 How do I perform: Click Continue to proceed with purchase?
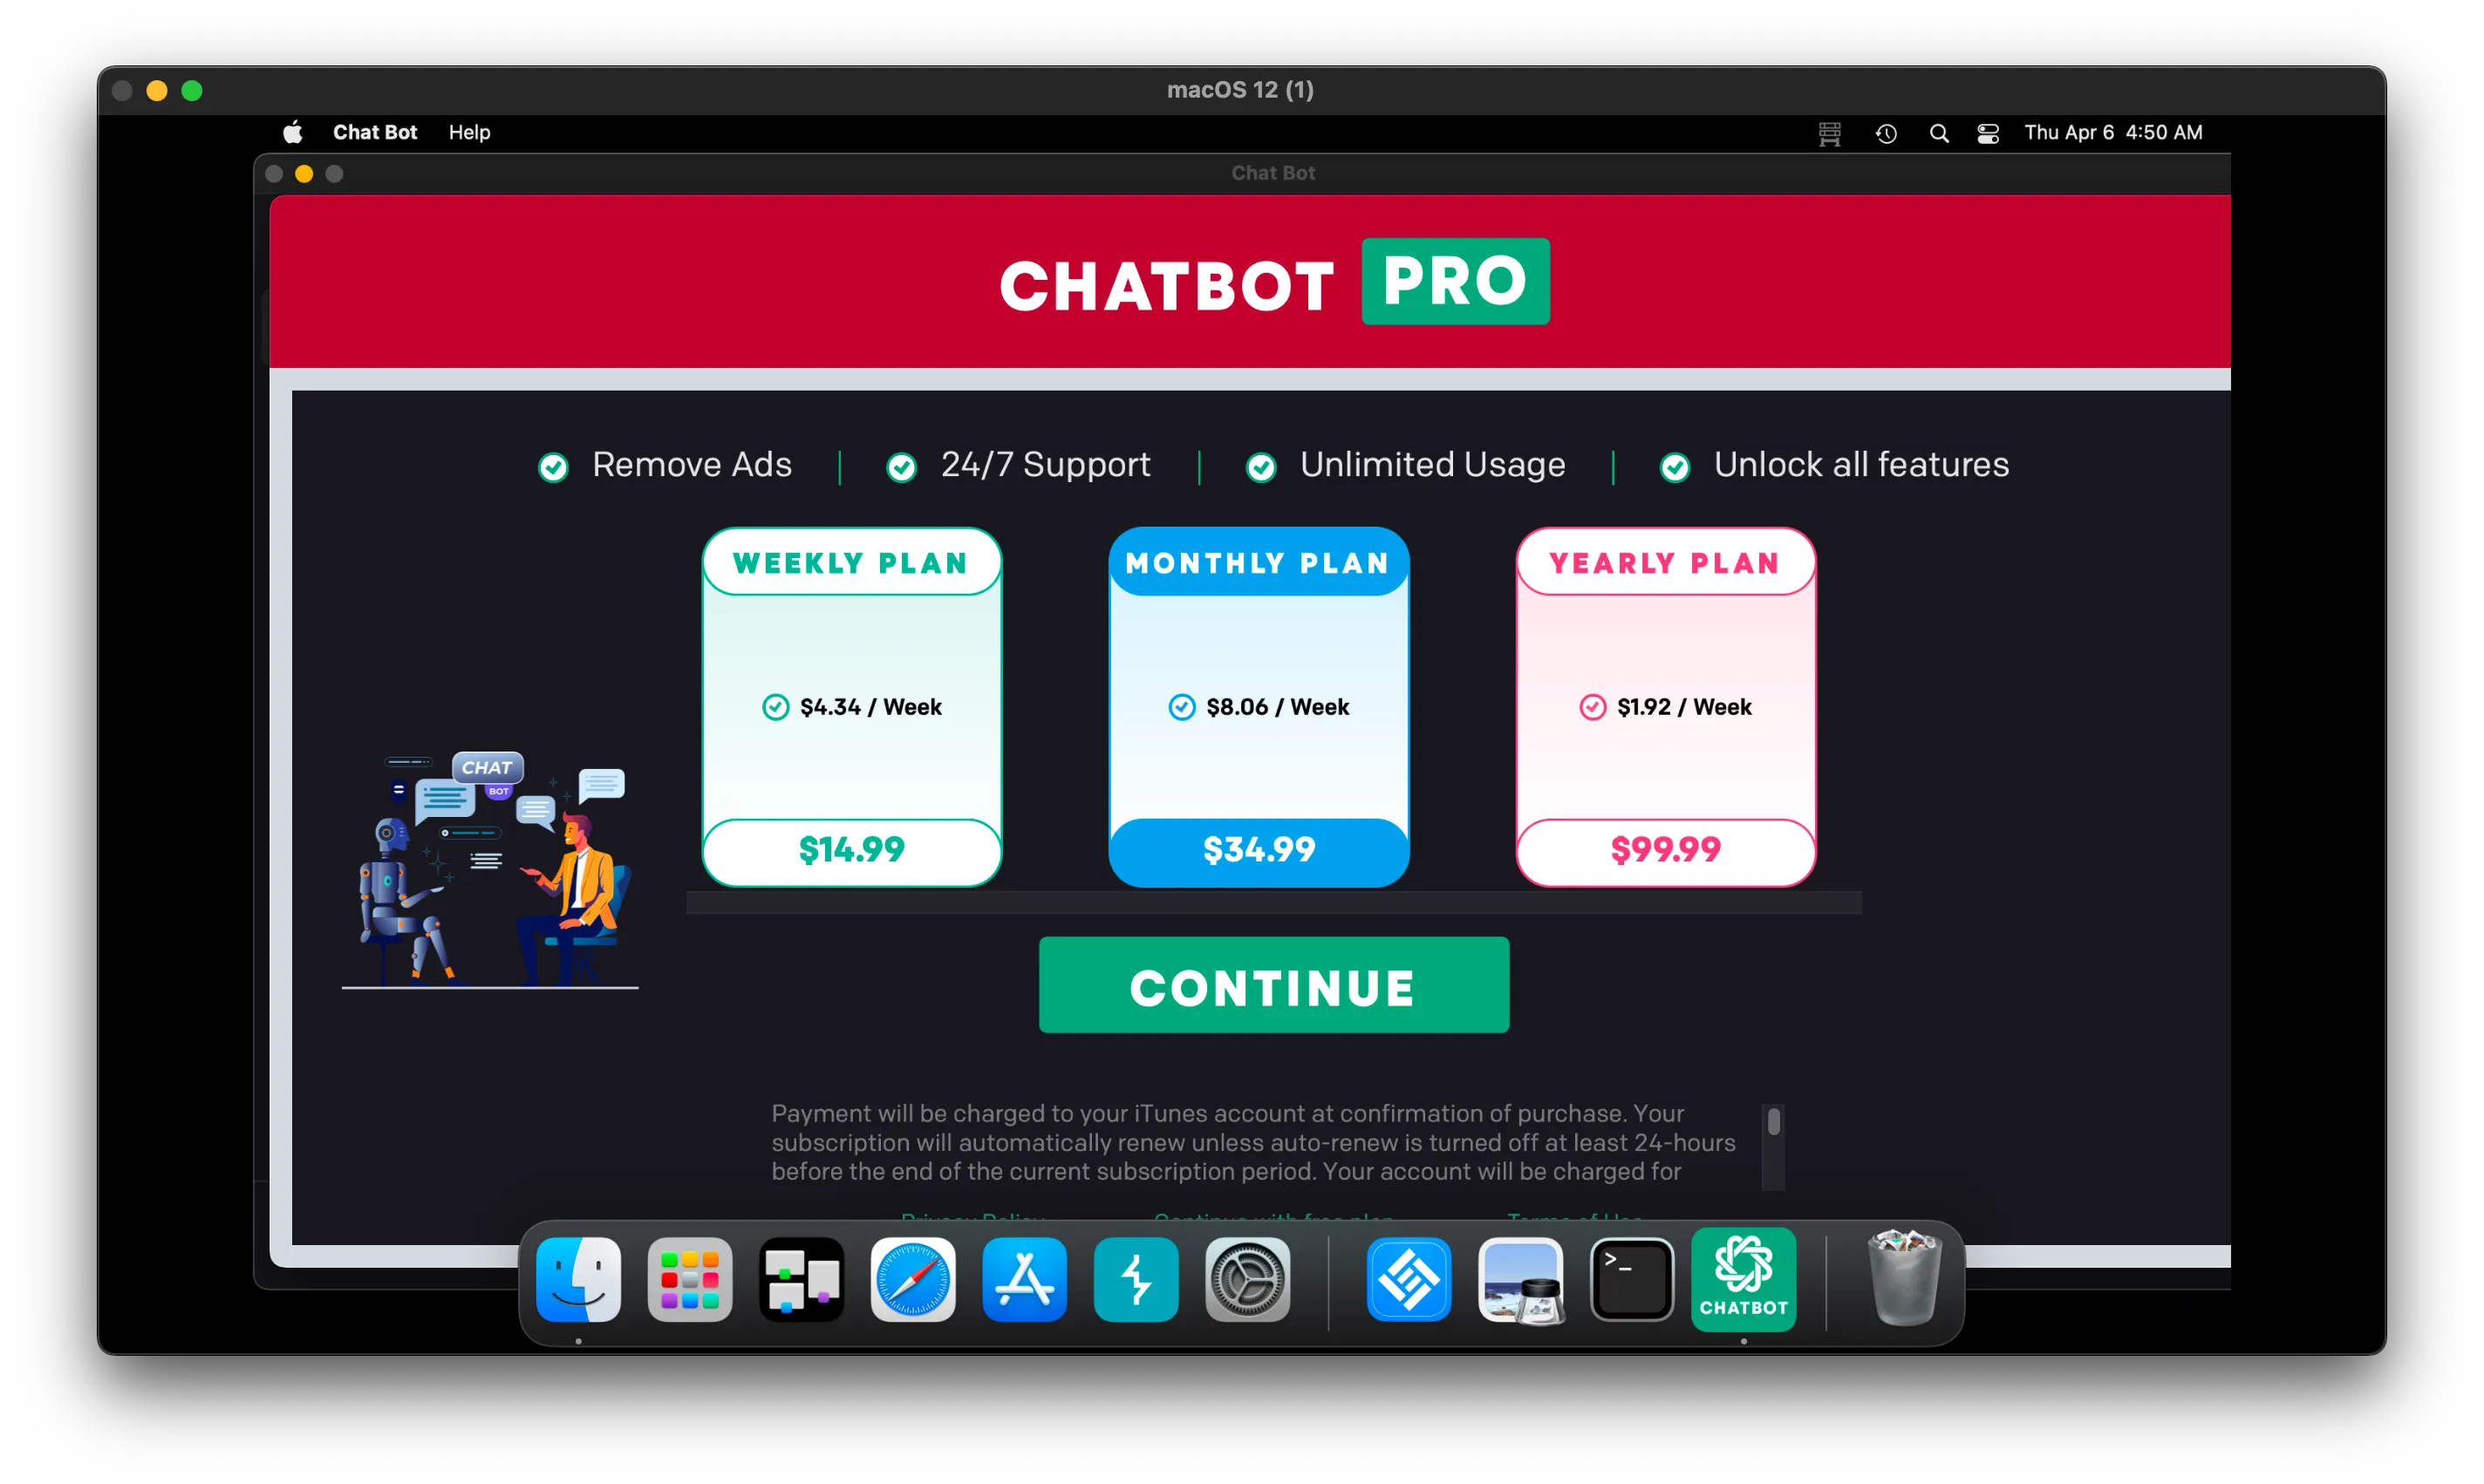click(1273, 986)
